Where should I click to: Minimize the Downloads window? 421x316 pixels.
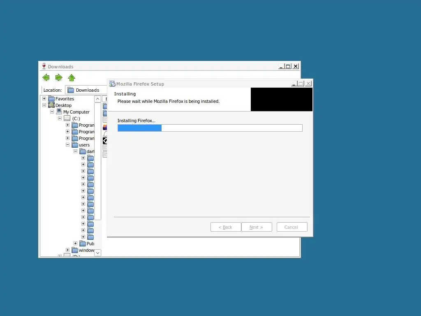(281, 66)
